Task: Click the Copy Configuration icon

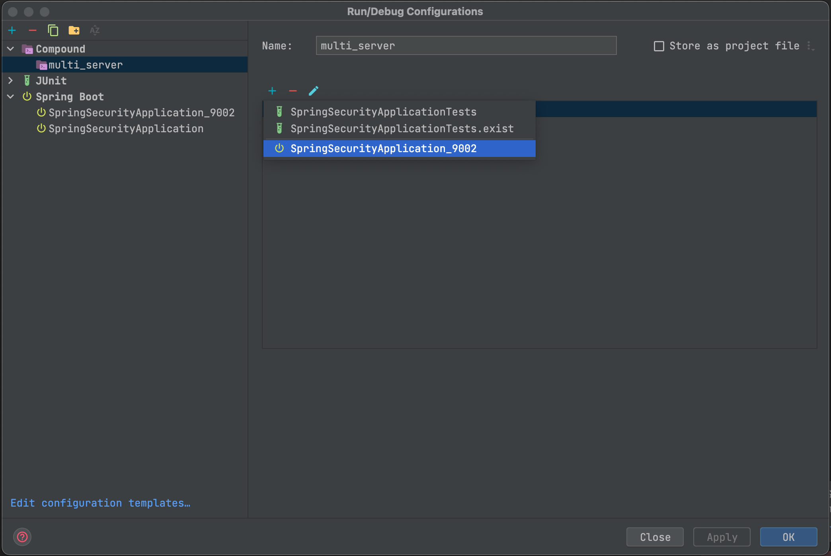Action: click(53, 30)
